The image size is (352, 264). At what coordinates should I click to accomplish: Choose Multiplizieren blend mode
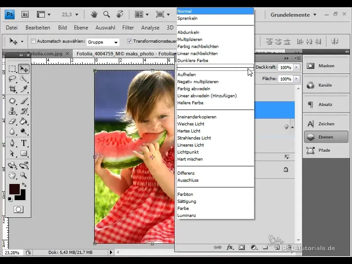point(215,39)
